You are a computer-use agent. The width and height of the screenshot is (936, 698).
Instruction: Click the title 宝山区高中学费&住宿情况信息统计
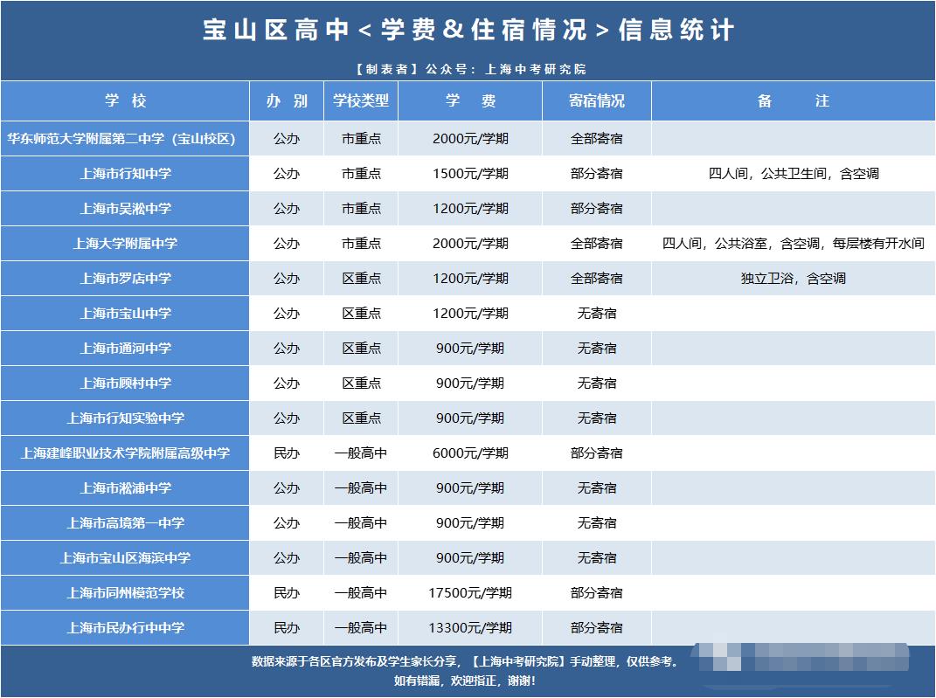(468, 31)
